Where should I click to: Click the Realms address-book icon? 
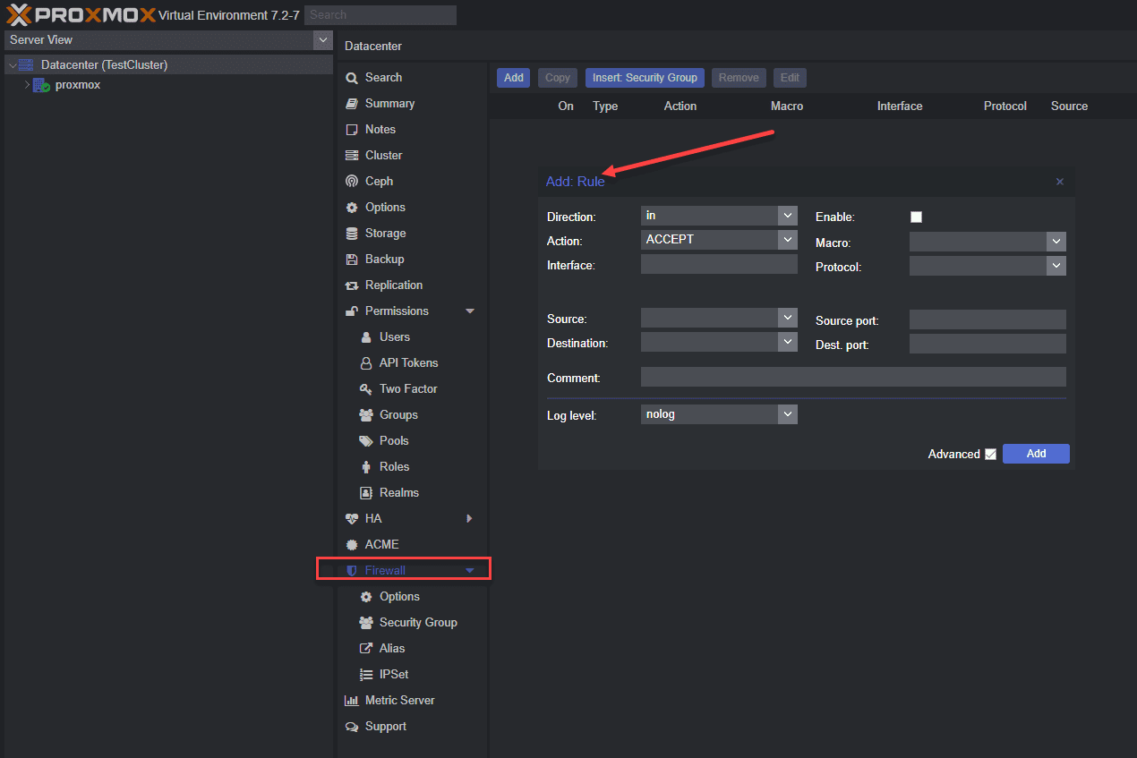point(366,493)
